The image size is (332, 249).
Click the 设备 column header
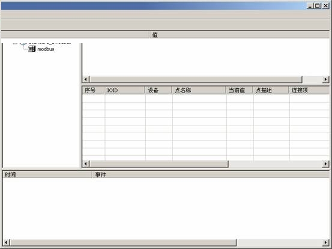click(158, 90)
